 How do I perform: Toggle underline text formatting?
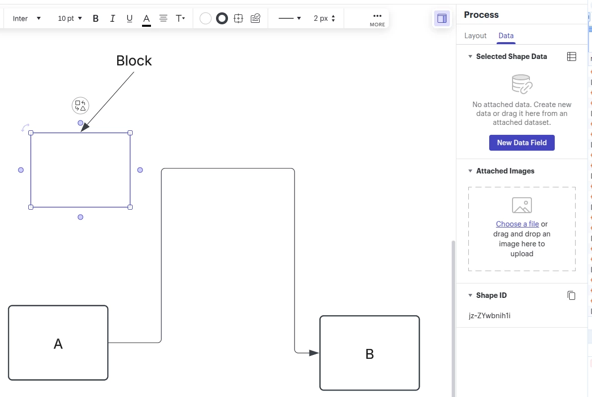[130, 18]
